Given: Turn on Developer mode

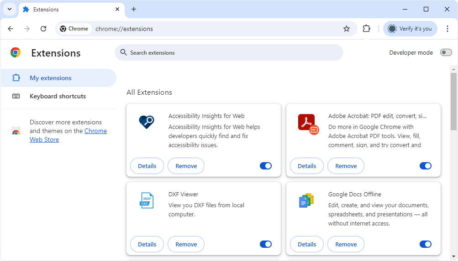Looking at the screenshot, I should point(446,52).
